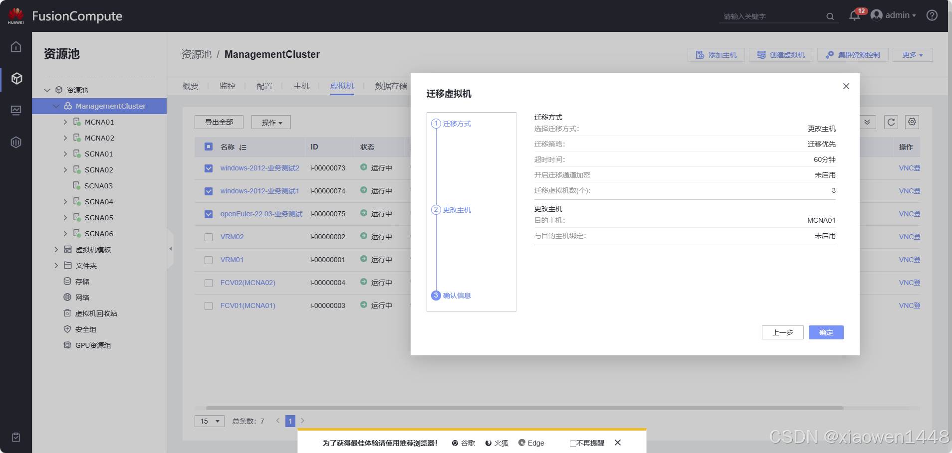Check the 不再提醒 checkbox
The width and height of the screenshot is (952, 453).
coord(572,444)
